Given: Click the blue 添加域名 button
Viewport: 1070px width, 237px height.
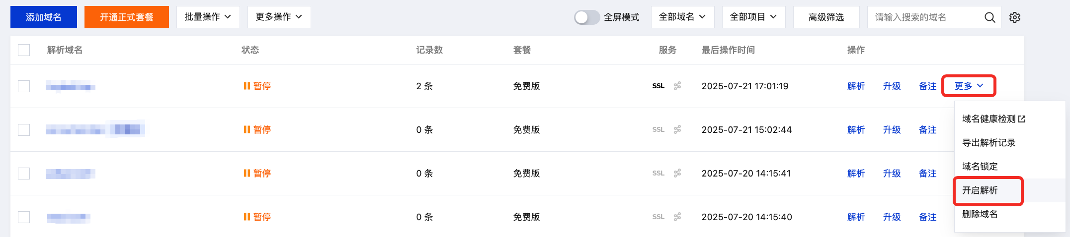Looking at the screenshot, I should (x=44, y=17).
